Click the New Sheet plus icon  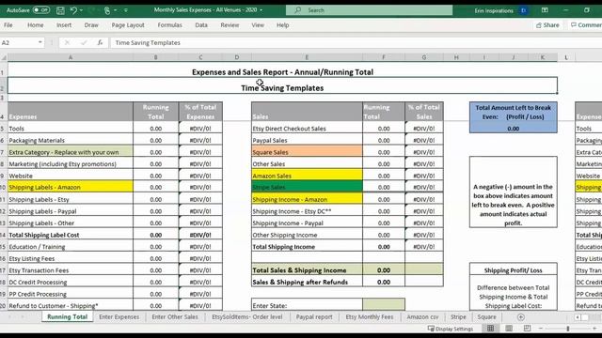pos(520,317)
